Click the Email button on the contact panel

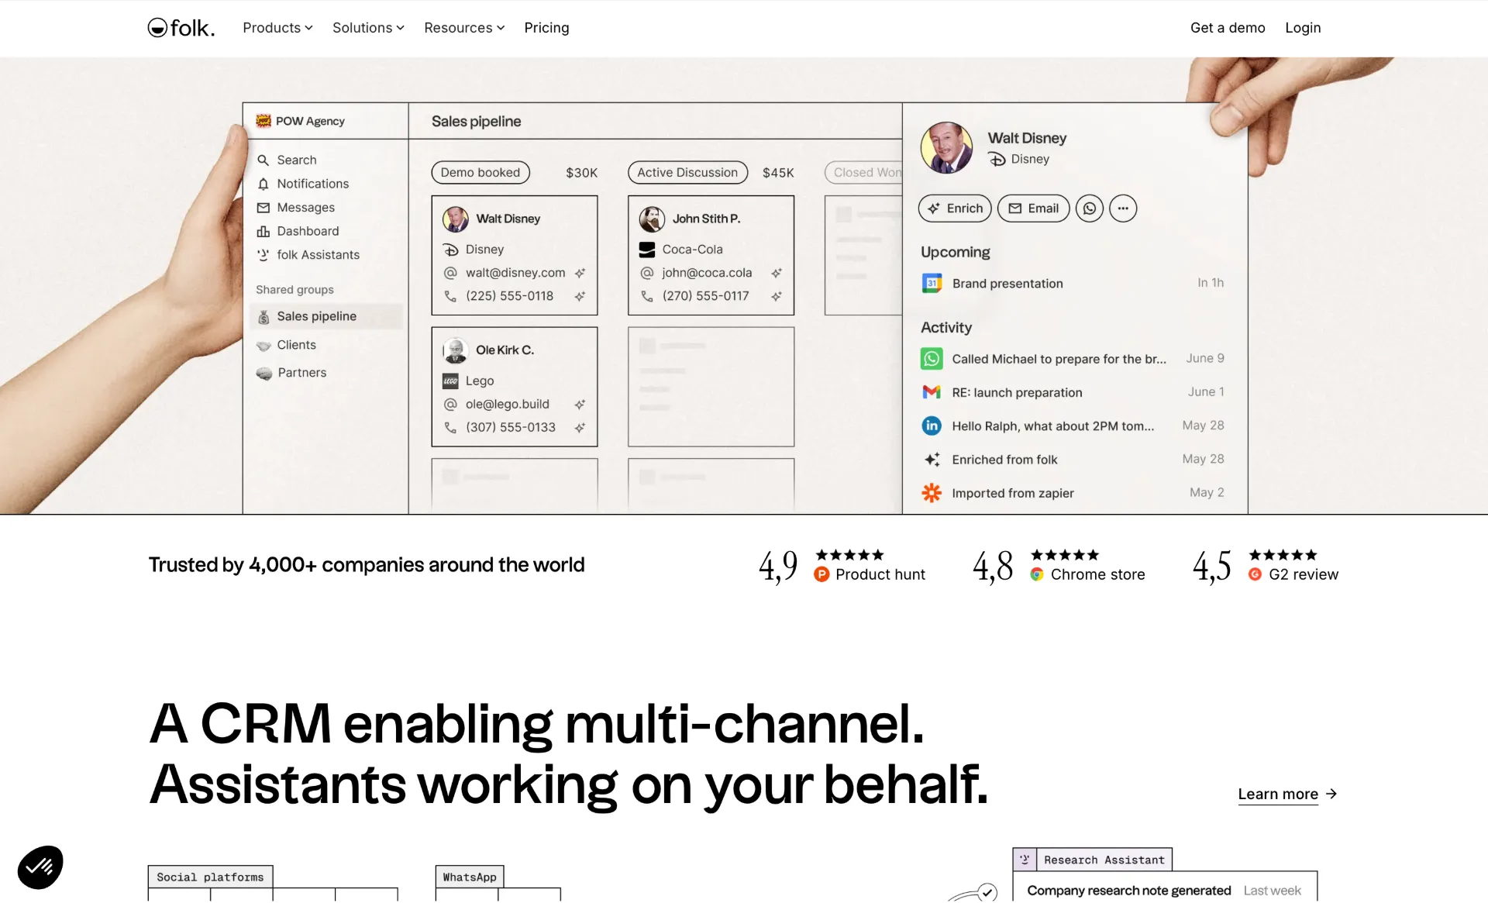click(x=1033, y=208)
